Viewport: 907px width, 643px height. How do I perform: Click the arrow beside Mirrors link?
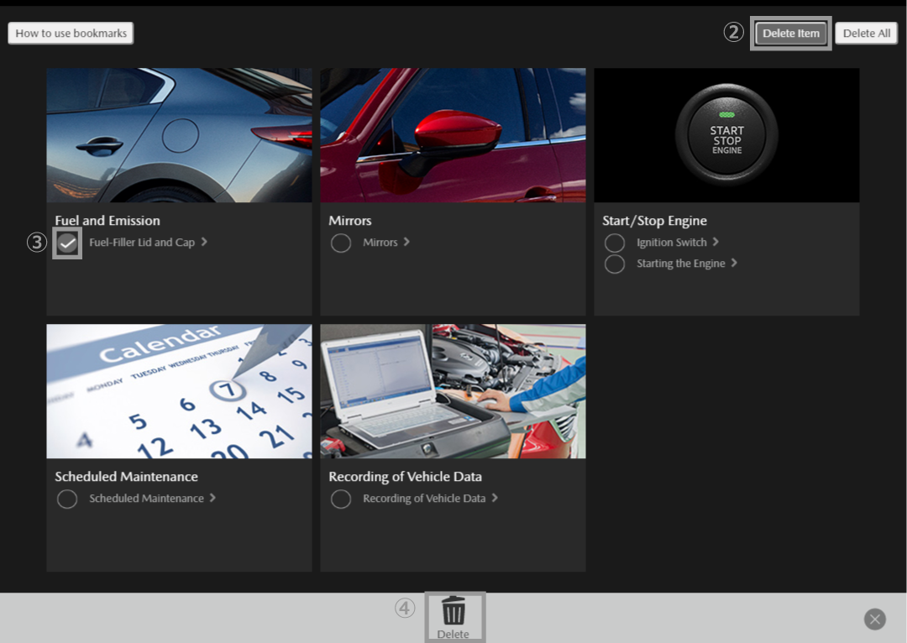tap(406, 243)
